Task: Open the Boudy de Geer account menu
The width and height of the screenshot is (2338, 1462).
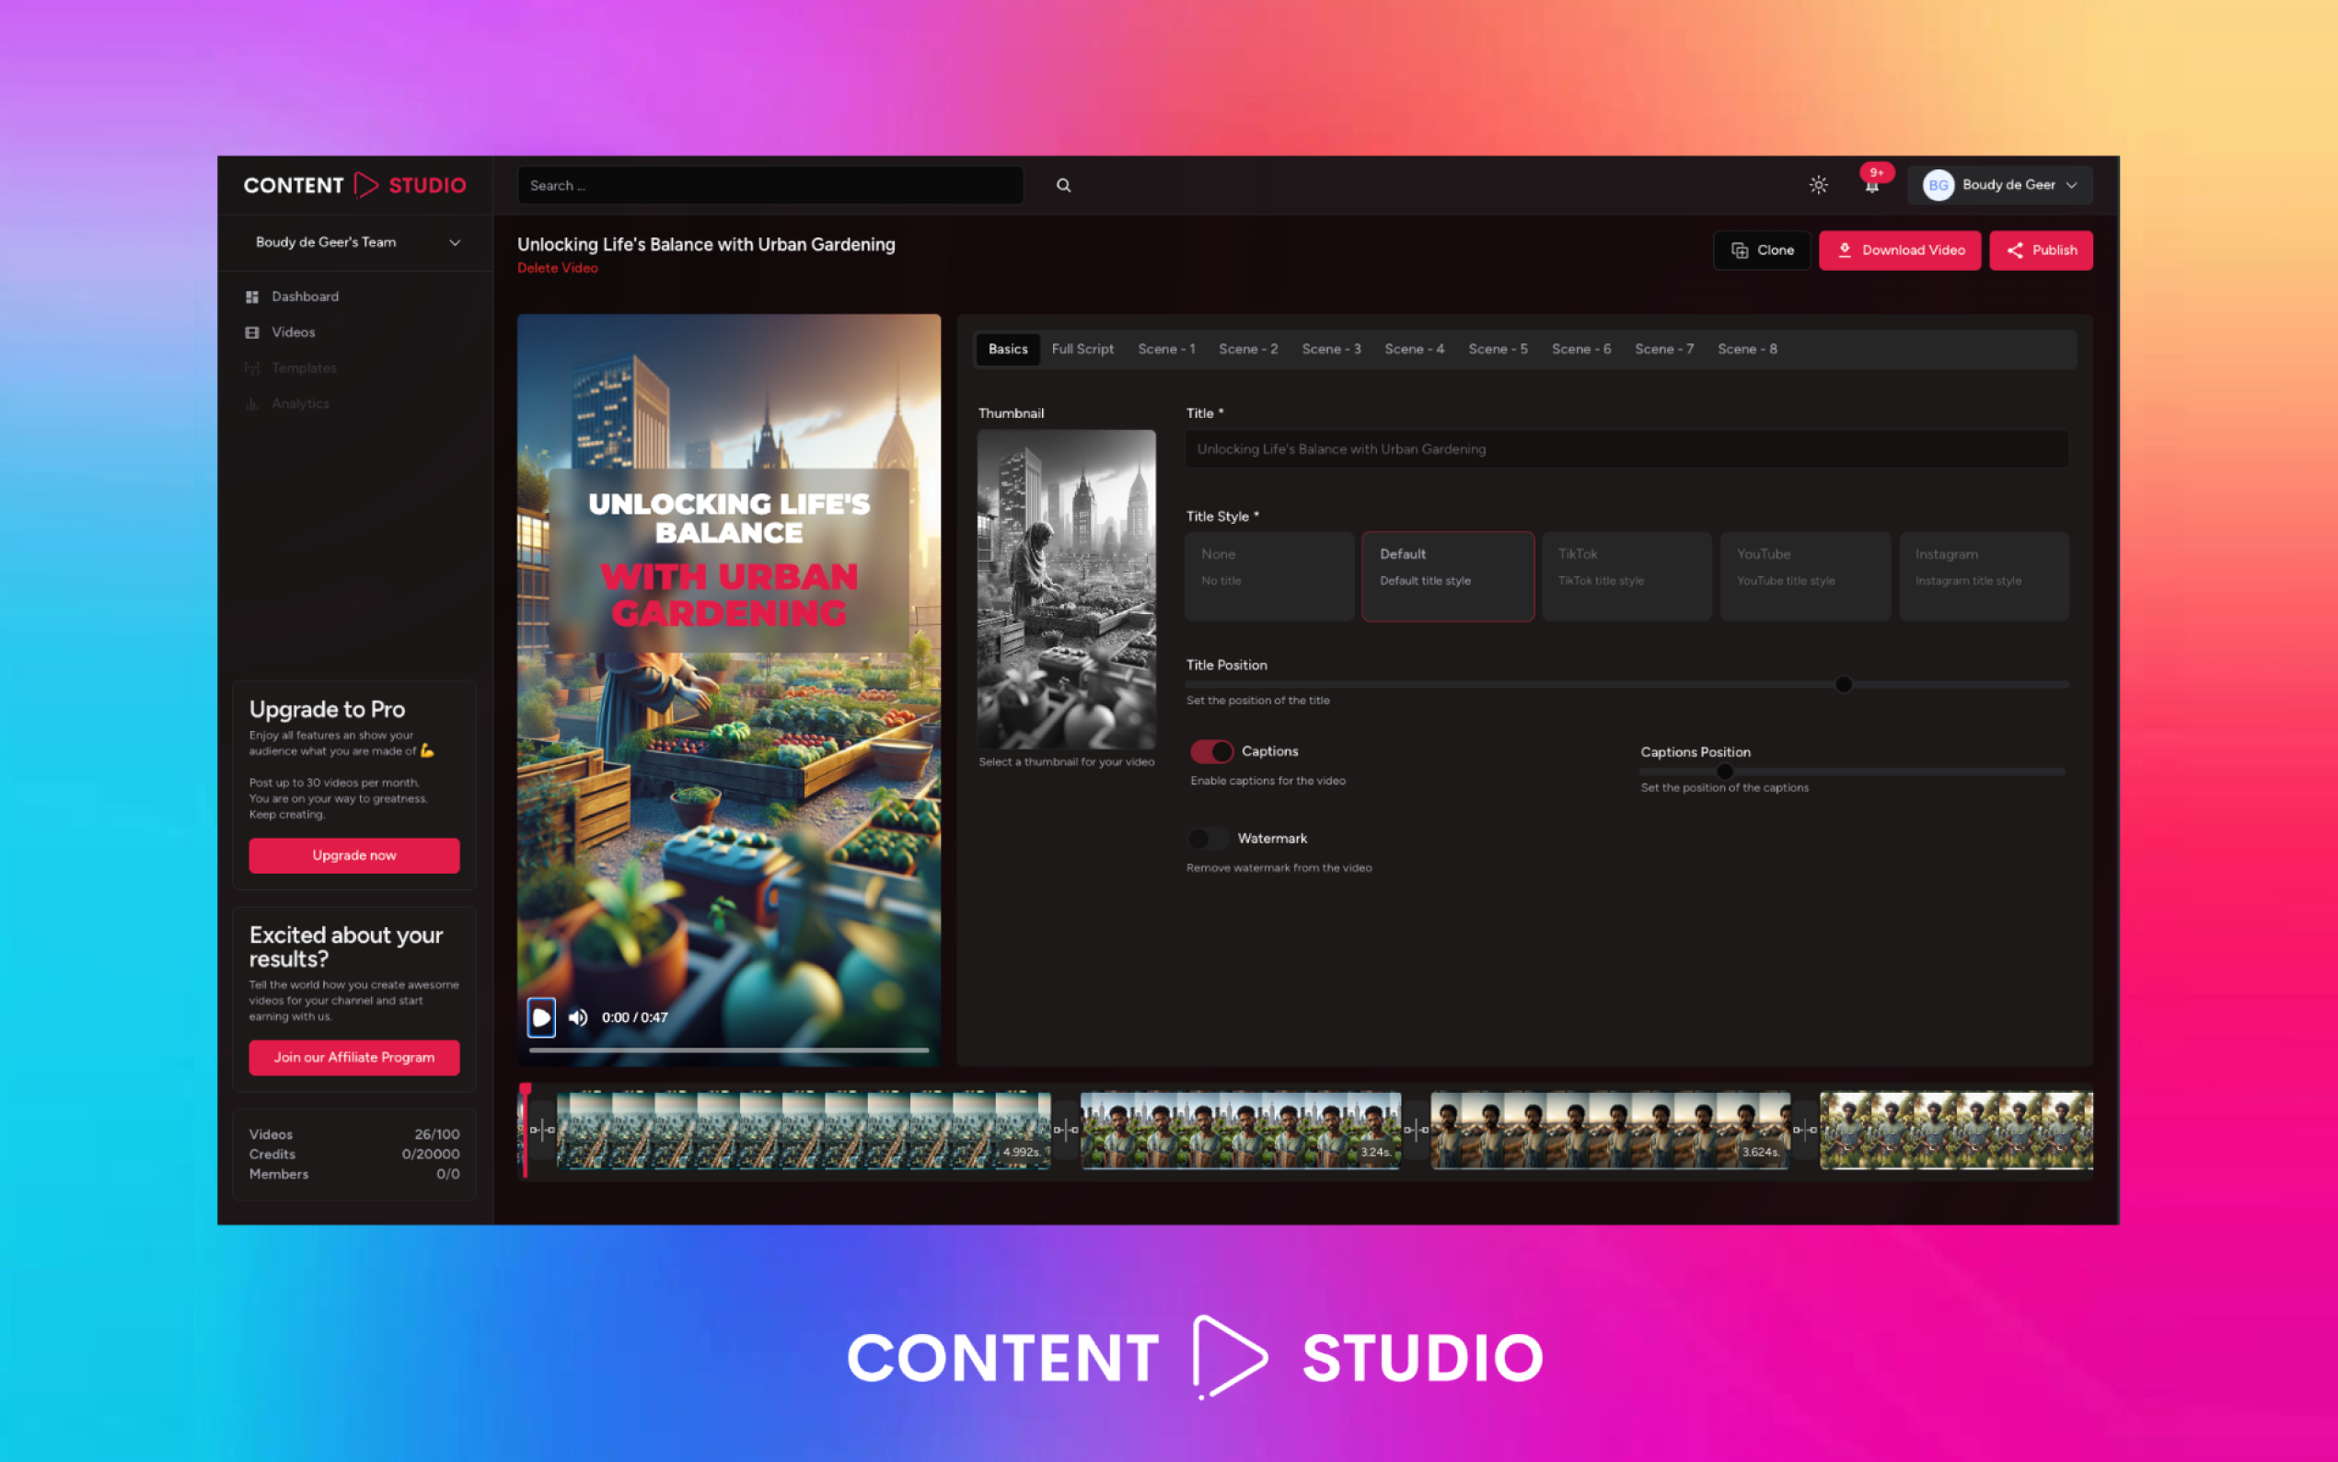Action: (x=1999, y=185)
